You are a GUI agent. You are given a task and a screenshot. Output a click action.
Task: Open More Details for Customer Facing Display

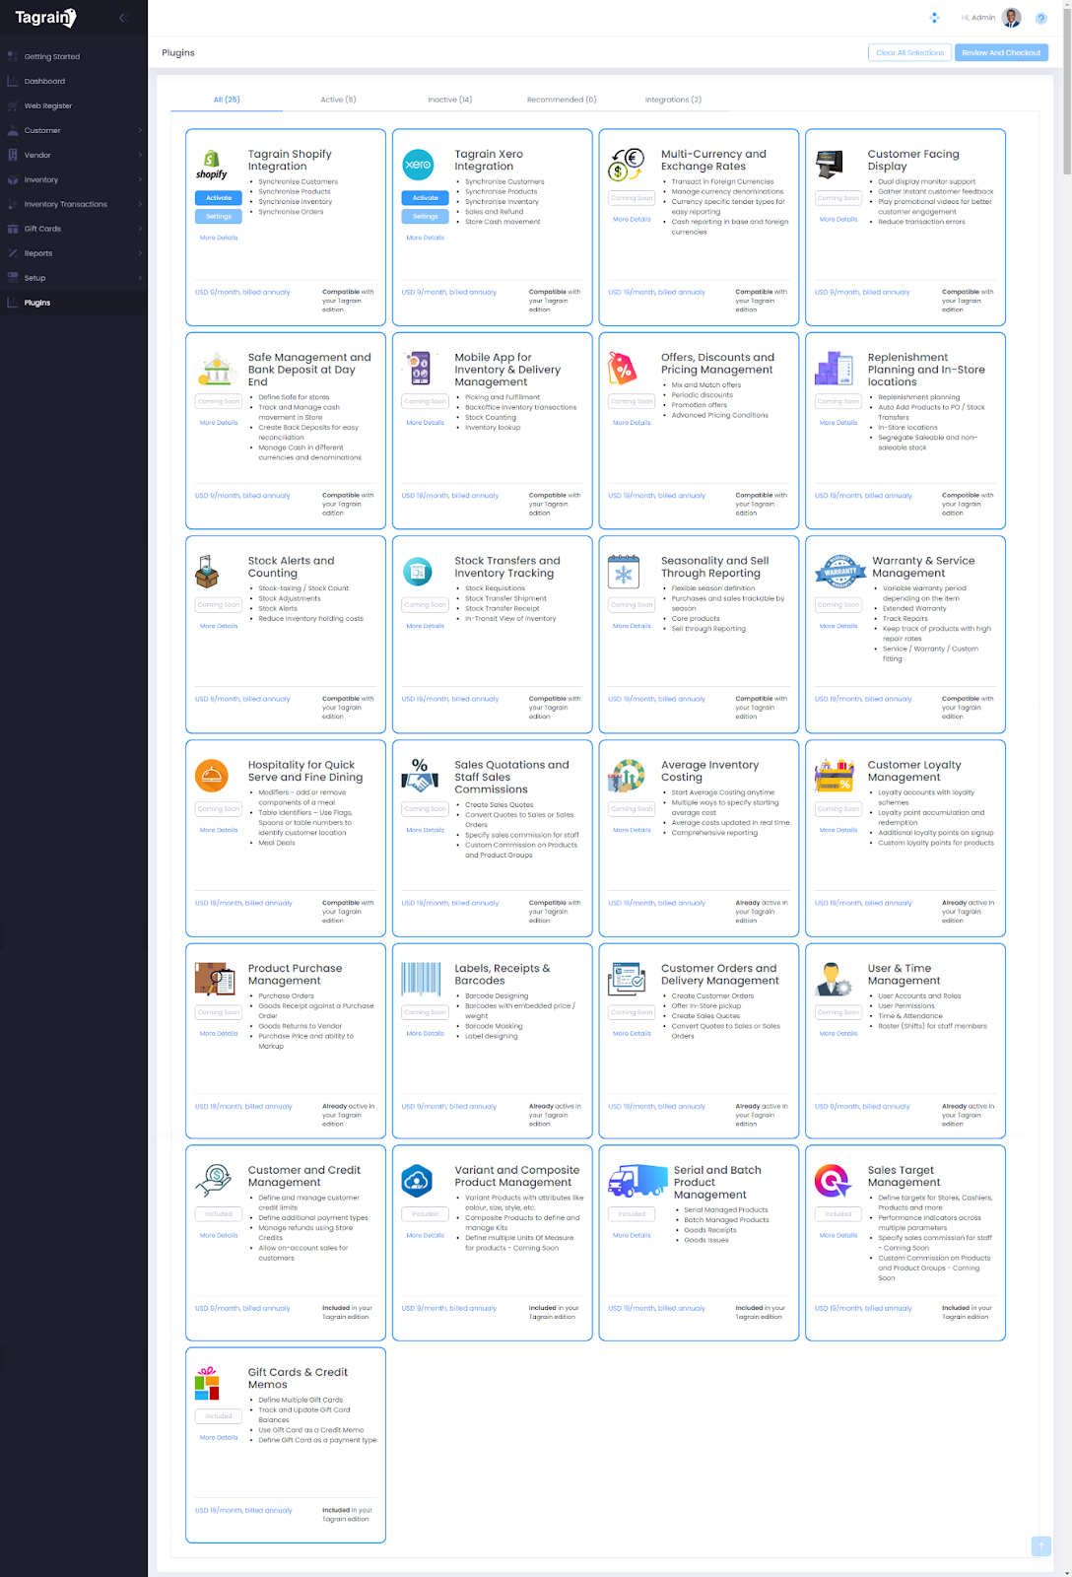click(x=838, y=220)
